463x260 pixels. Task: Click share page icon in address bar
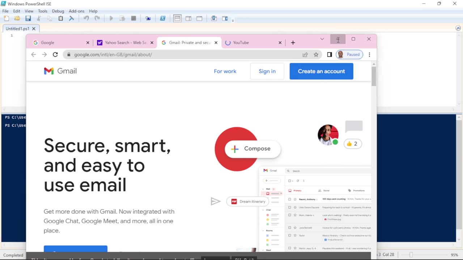[305, 55]
